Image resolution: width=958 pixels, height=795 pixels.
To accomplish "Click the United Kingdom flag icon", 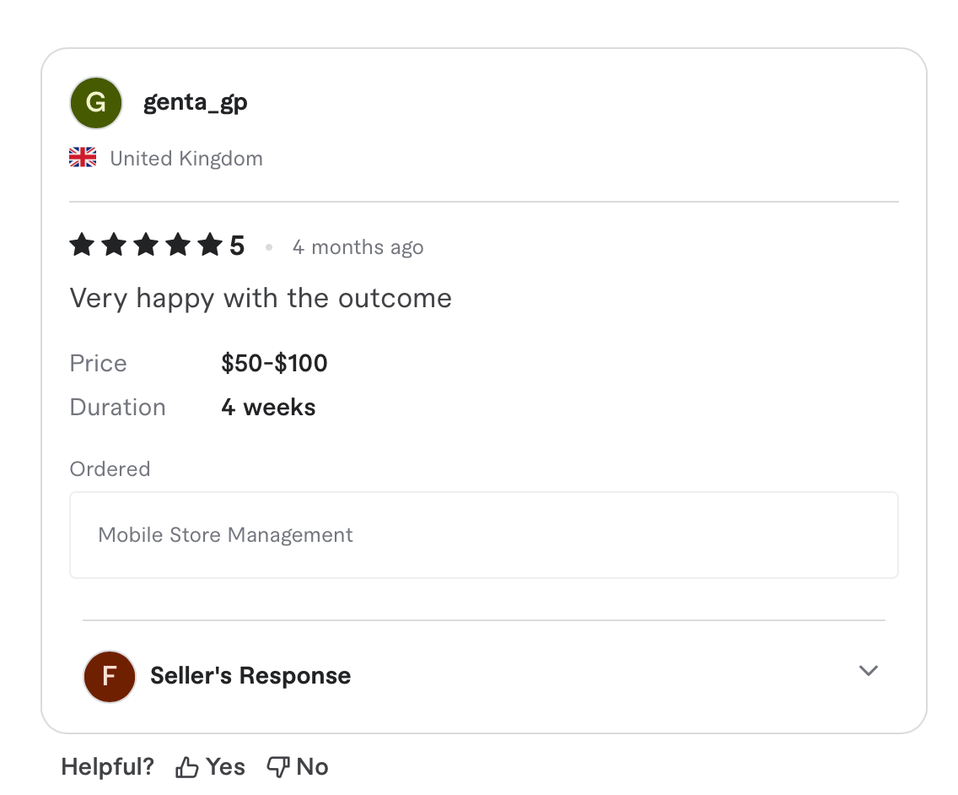I will click(x=82, y=156).
